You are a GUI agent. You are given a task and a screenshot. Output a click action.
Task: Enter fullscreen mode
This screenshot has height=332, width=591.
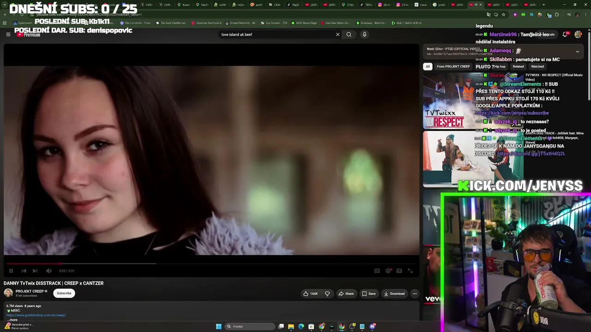(410, 271)
